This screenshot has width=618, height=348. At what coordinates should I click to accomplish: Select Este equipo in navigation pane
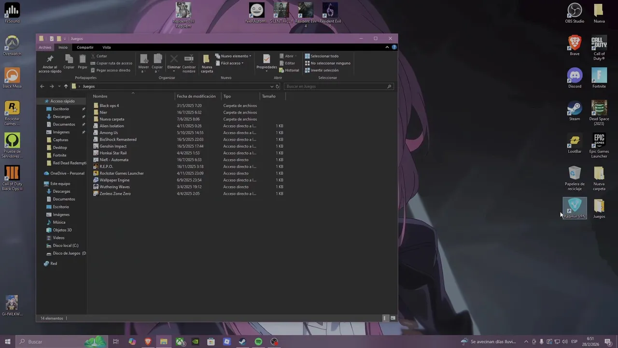point(60,184)
